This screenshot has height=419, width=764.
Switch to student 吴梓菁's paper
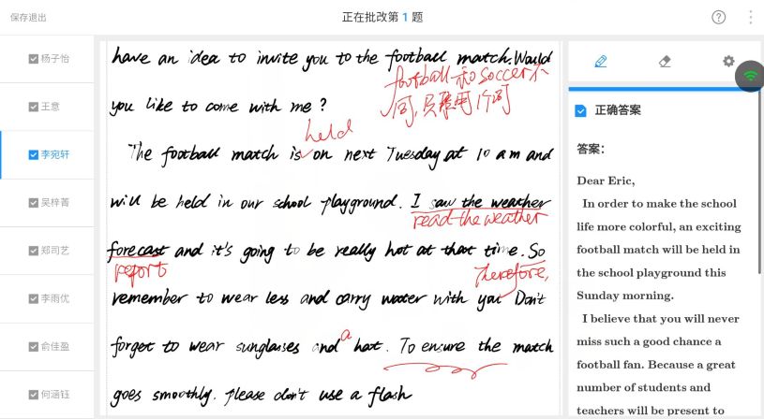pos(55,203)
